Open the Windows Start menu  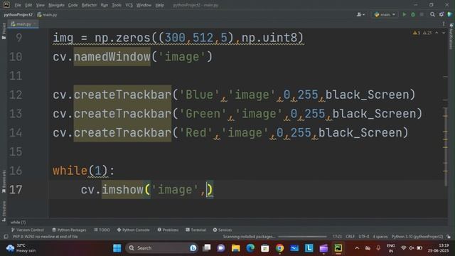click(117, 248)
